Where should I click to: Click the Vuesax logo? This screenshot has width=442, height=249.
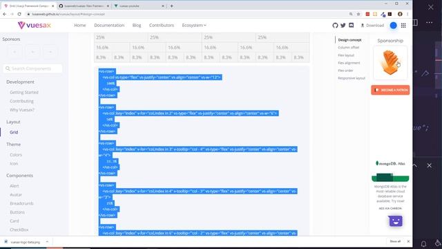[35, 26]
